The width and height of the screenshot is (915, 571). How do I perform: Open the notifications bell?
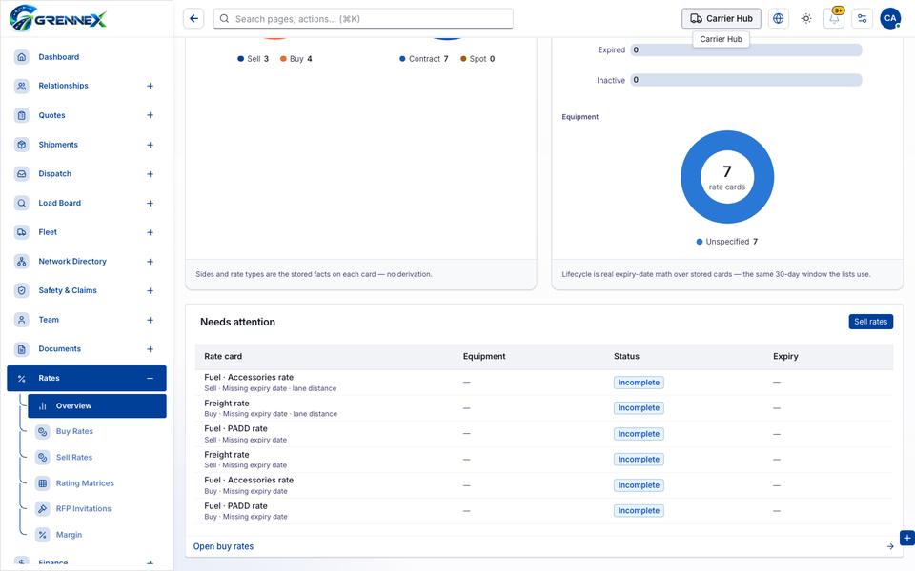tap(834, 19)
